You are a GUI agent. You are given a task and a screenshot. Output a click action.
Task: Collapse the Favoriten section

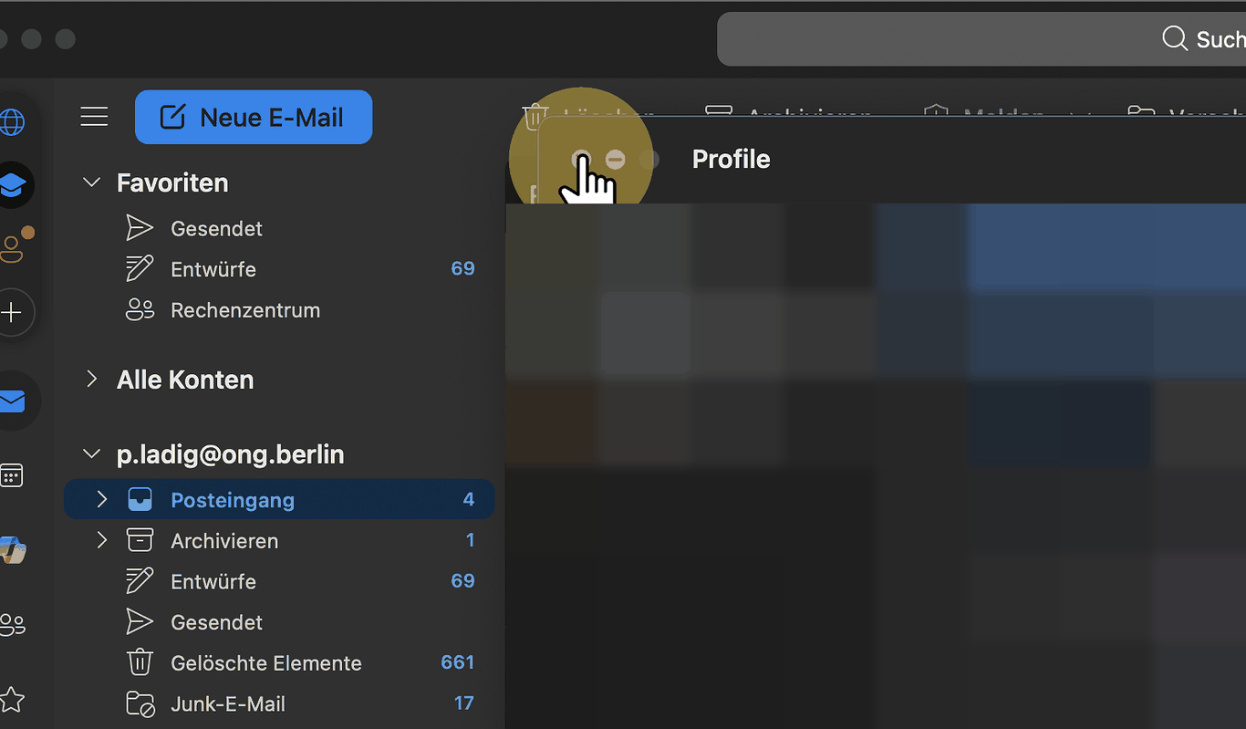click(91, 182)
